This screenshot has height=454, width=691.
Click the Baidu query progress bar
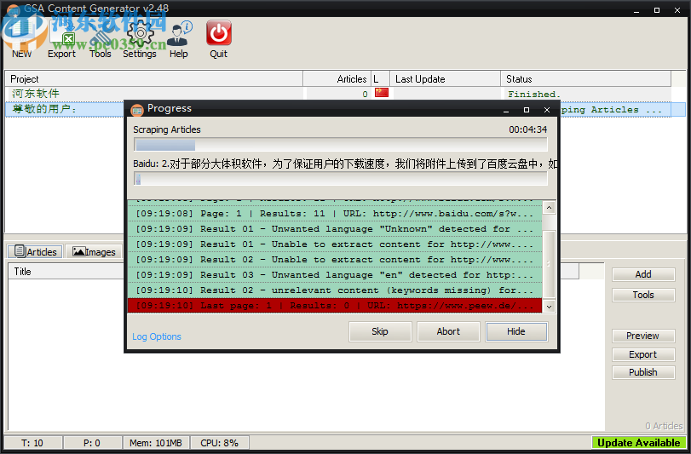click(341, 178)
